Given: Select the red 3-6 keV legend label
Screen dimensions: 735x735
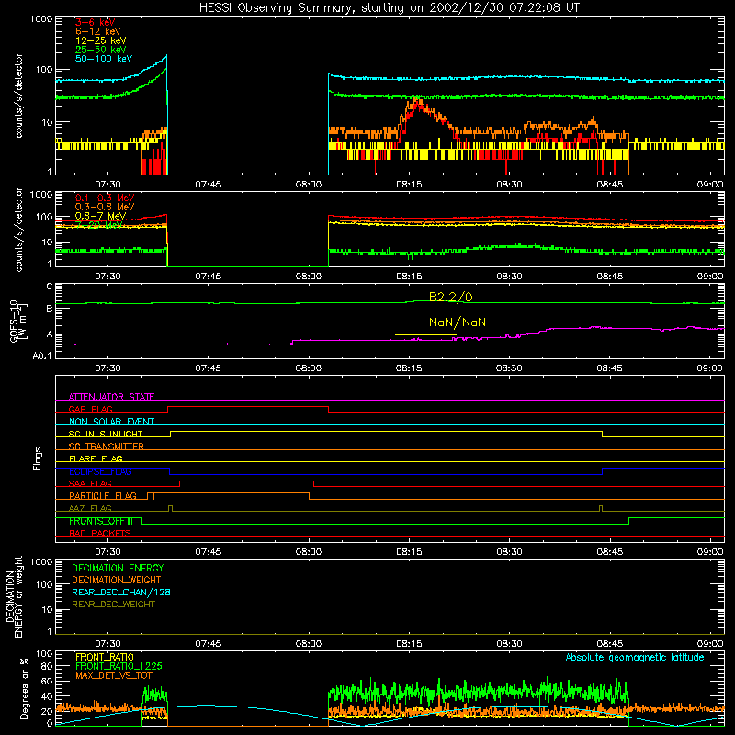Looking at the screenshot, I should pyautogui.click(x=96, y=22).
